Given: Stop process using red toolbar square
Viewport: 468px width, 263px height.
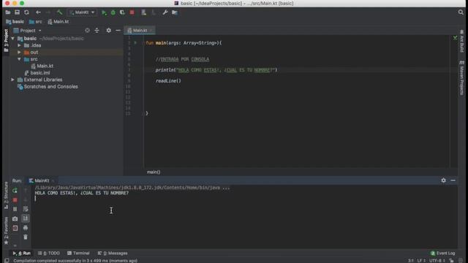Looking at the screenshot, I should click(x=132, y=12).
